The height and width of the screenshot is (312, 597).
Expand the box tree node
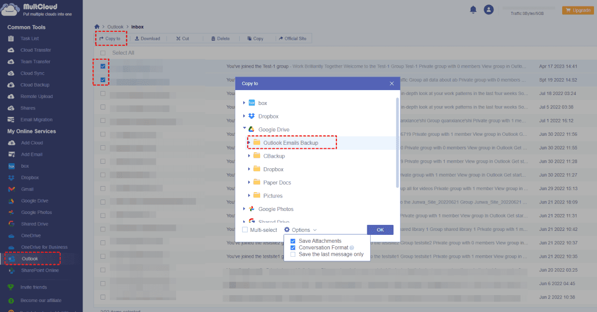pos(244,103)
